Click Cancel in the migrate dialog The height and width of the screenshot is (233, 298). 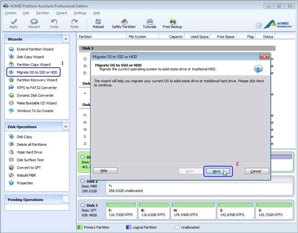click(x=257, y=171)
